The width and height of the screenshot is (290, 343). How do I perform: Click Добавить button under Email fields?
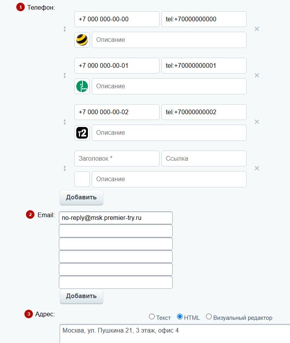pyautogui.click(x=81, y=297)
